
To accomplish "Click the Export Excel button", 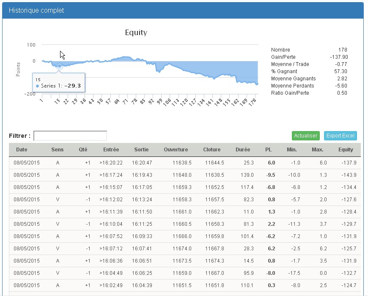I will (341, 136).
